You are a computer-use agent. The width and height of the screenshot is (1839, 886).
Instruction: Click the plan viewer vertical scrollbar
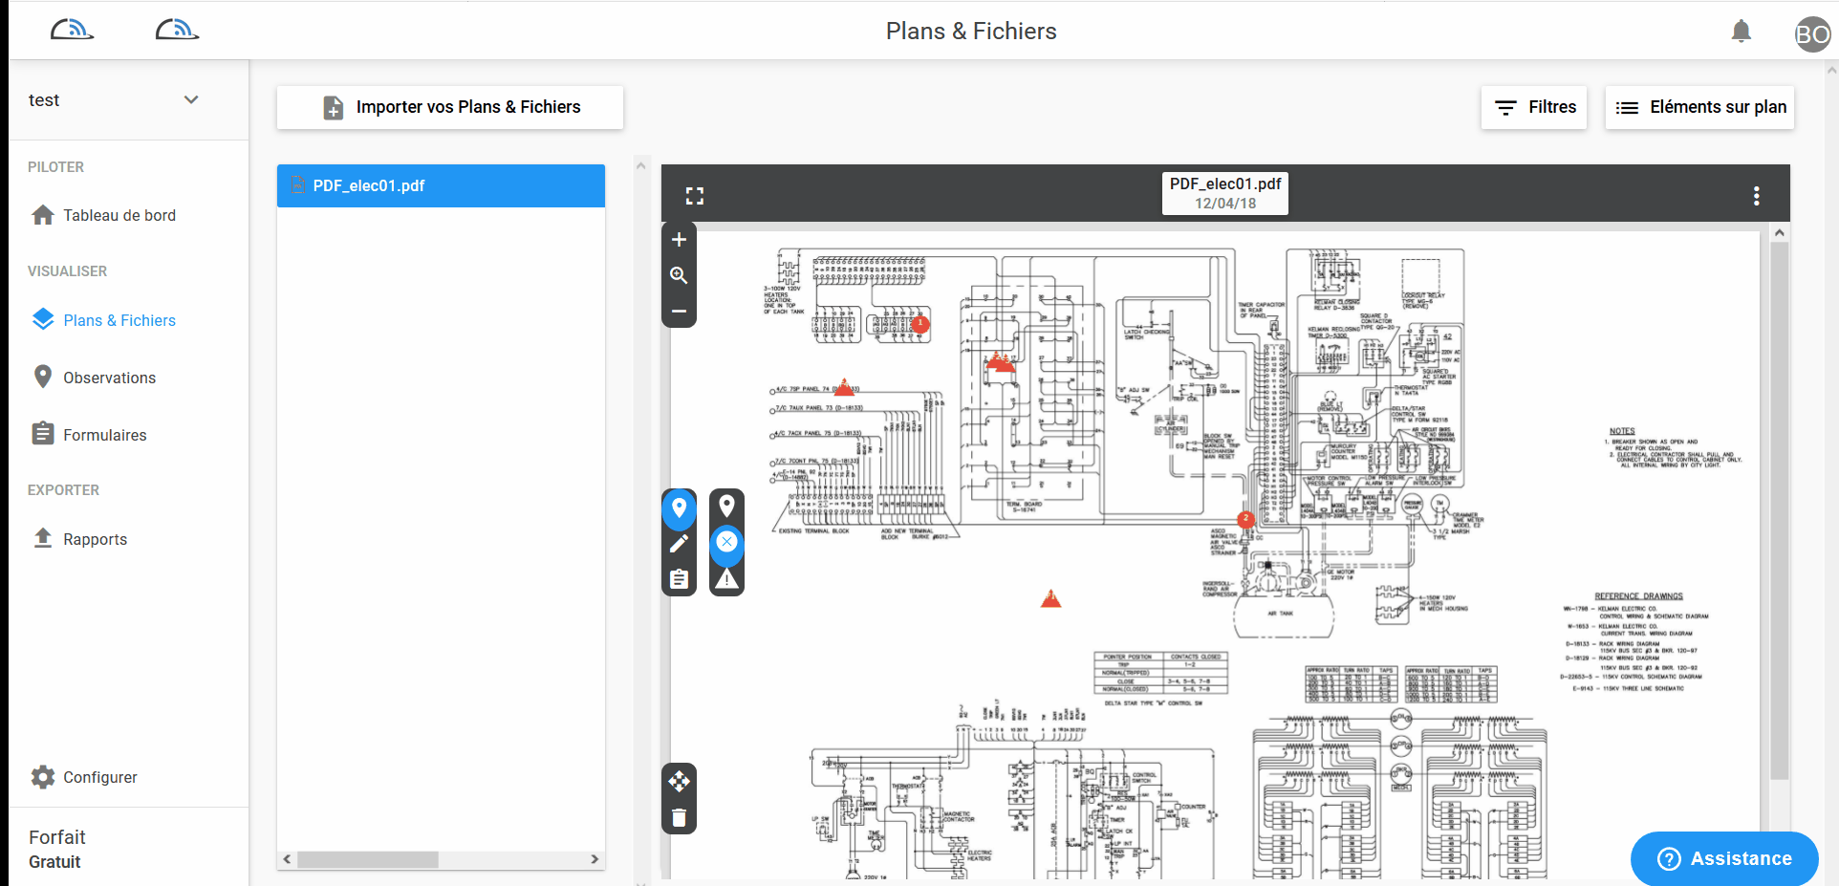[1779, 510]
